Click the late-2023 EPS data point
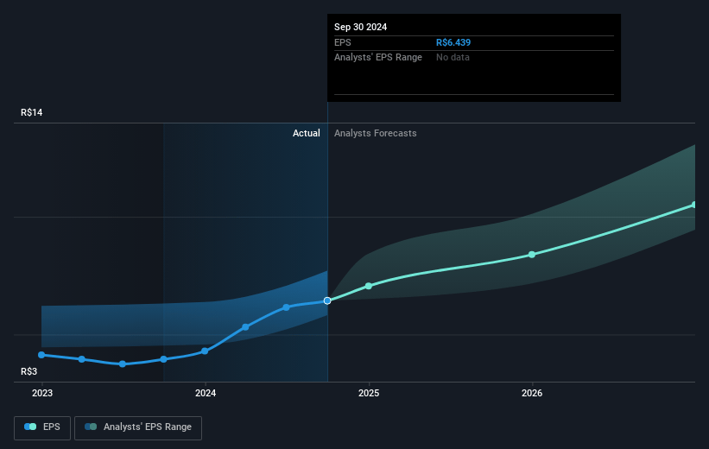The image size is (709, 449). click(x=164, y=359)
